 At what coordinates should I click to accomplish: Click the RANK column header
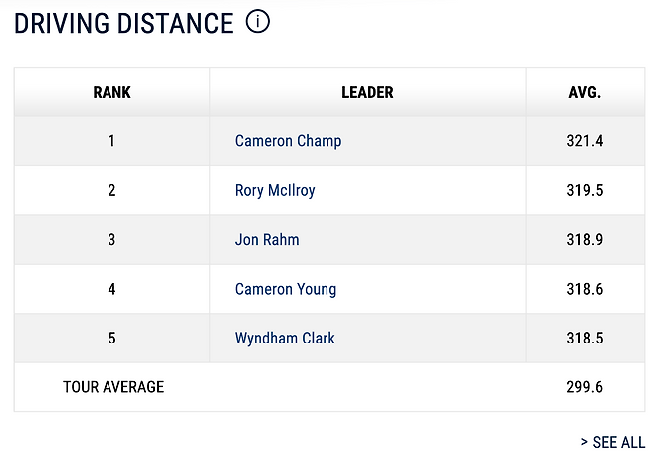pyautogui.click(x=111, y=93)
